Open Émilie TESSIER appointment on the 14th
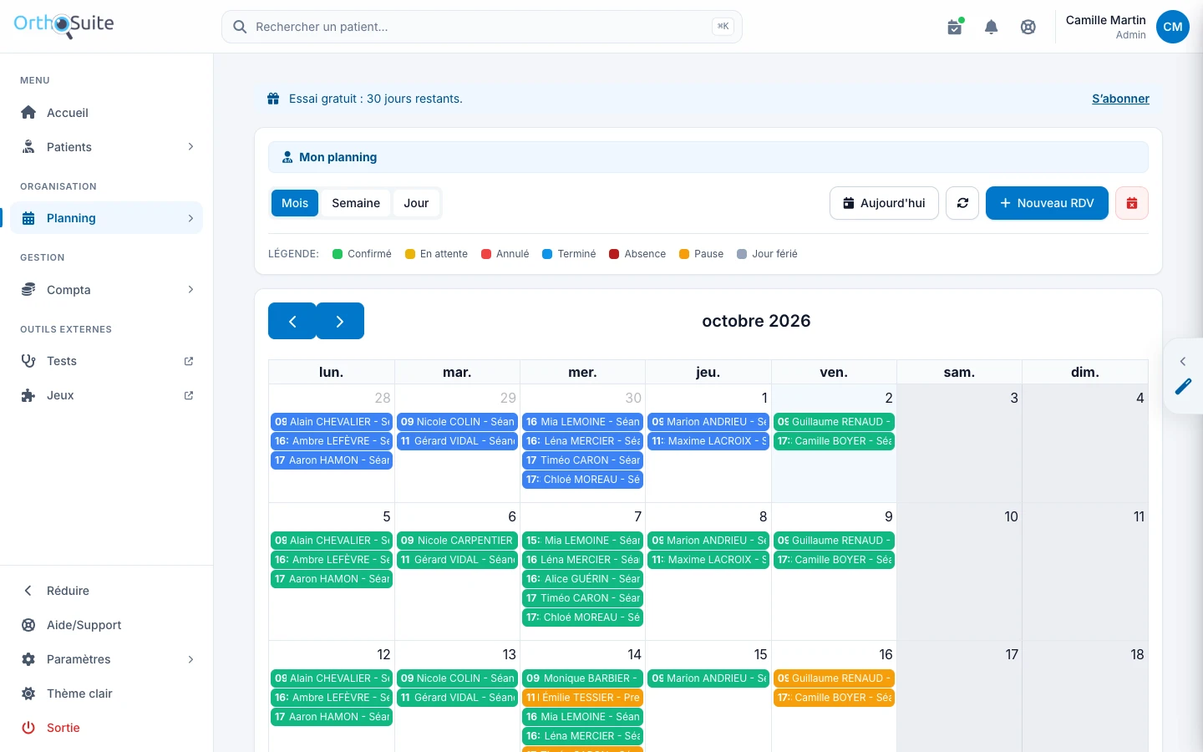Screen dimensions: 1203x752 coord(582,698)
